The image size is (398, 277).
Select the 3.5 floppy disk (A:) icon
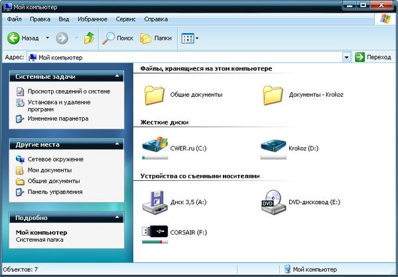(x=154, y=201)
